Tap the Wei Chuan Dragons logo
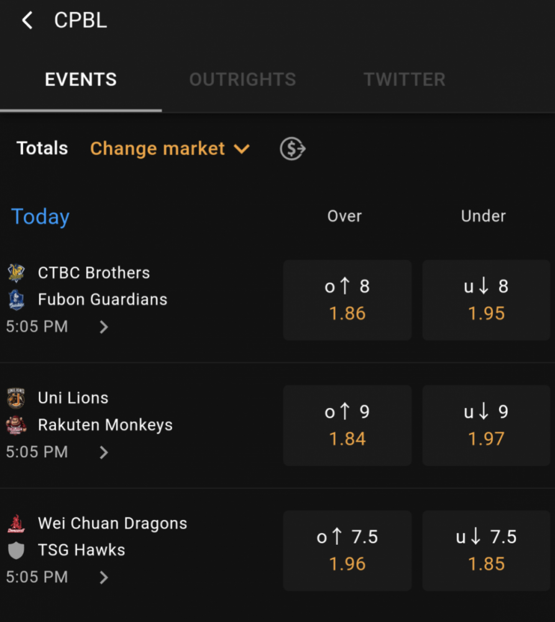555x622 pixels. [x=16, y=524]
